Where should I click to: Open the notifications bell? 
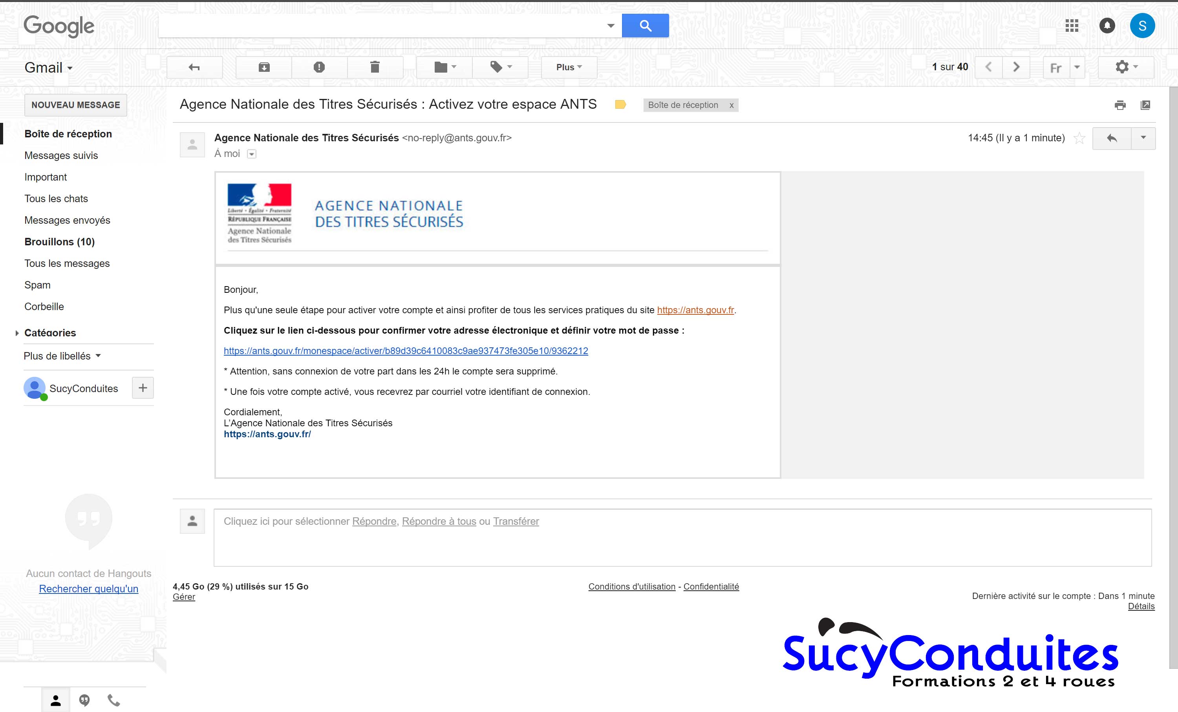(x=1107, y=26)
